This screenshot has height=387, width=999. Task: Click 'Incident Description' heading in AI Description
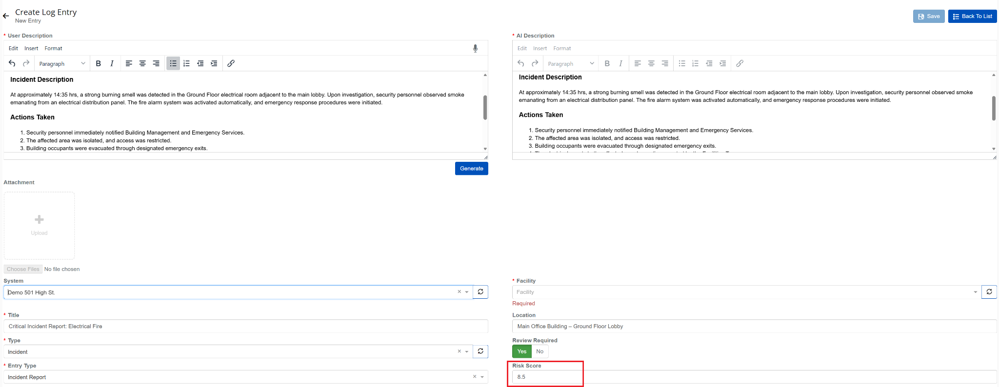(550, 77)
